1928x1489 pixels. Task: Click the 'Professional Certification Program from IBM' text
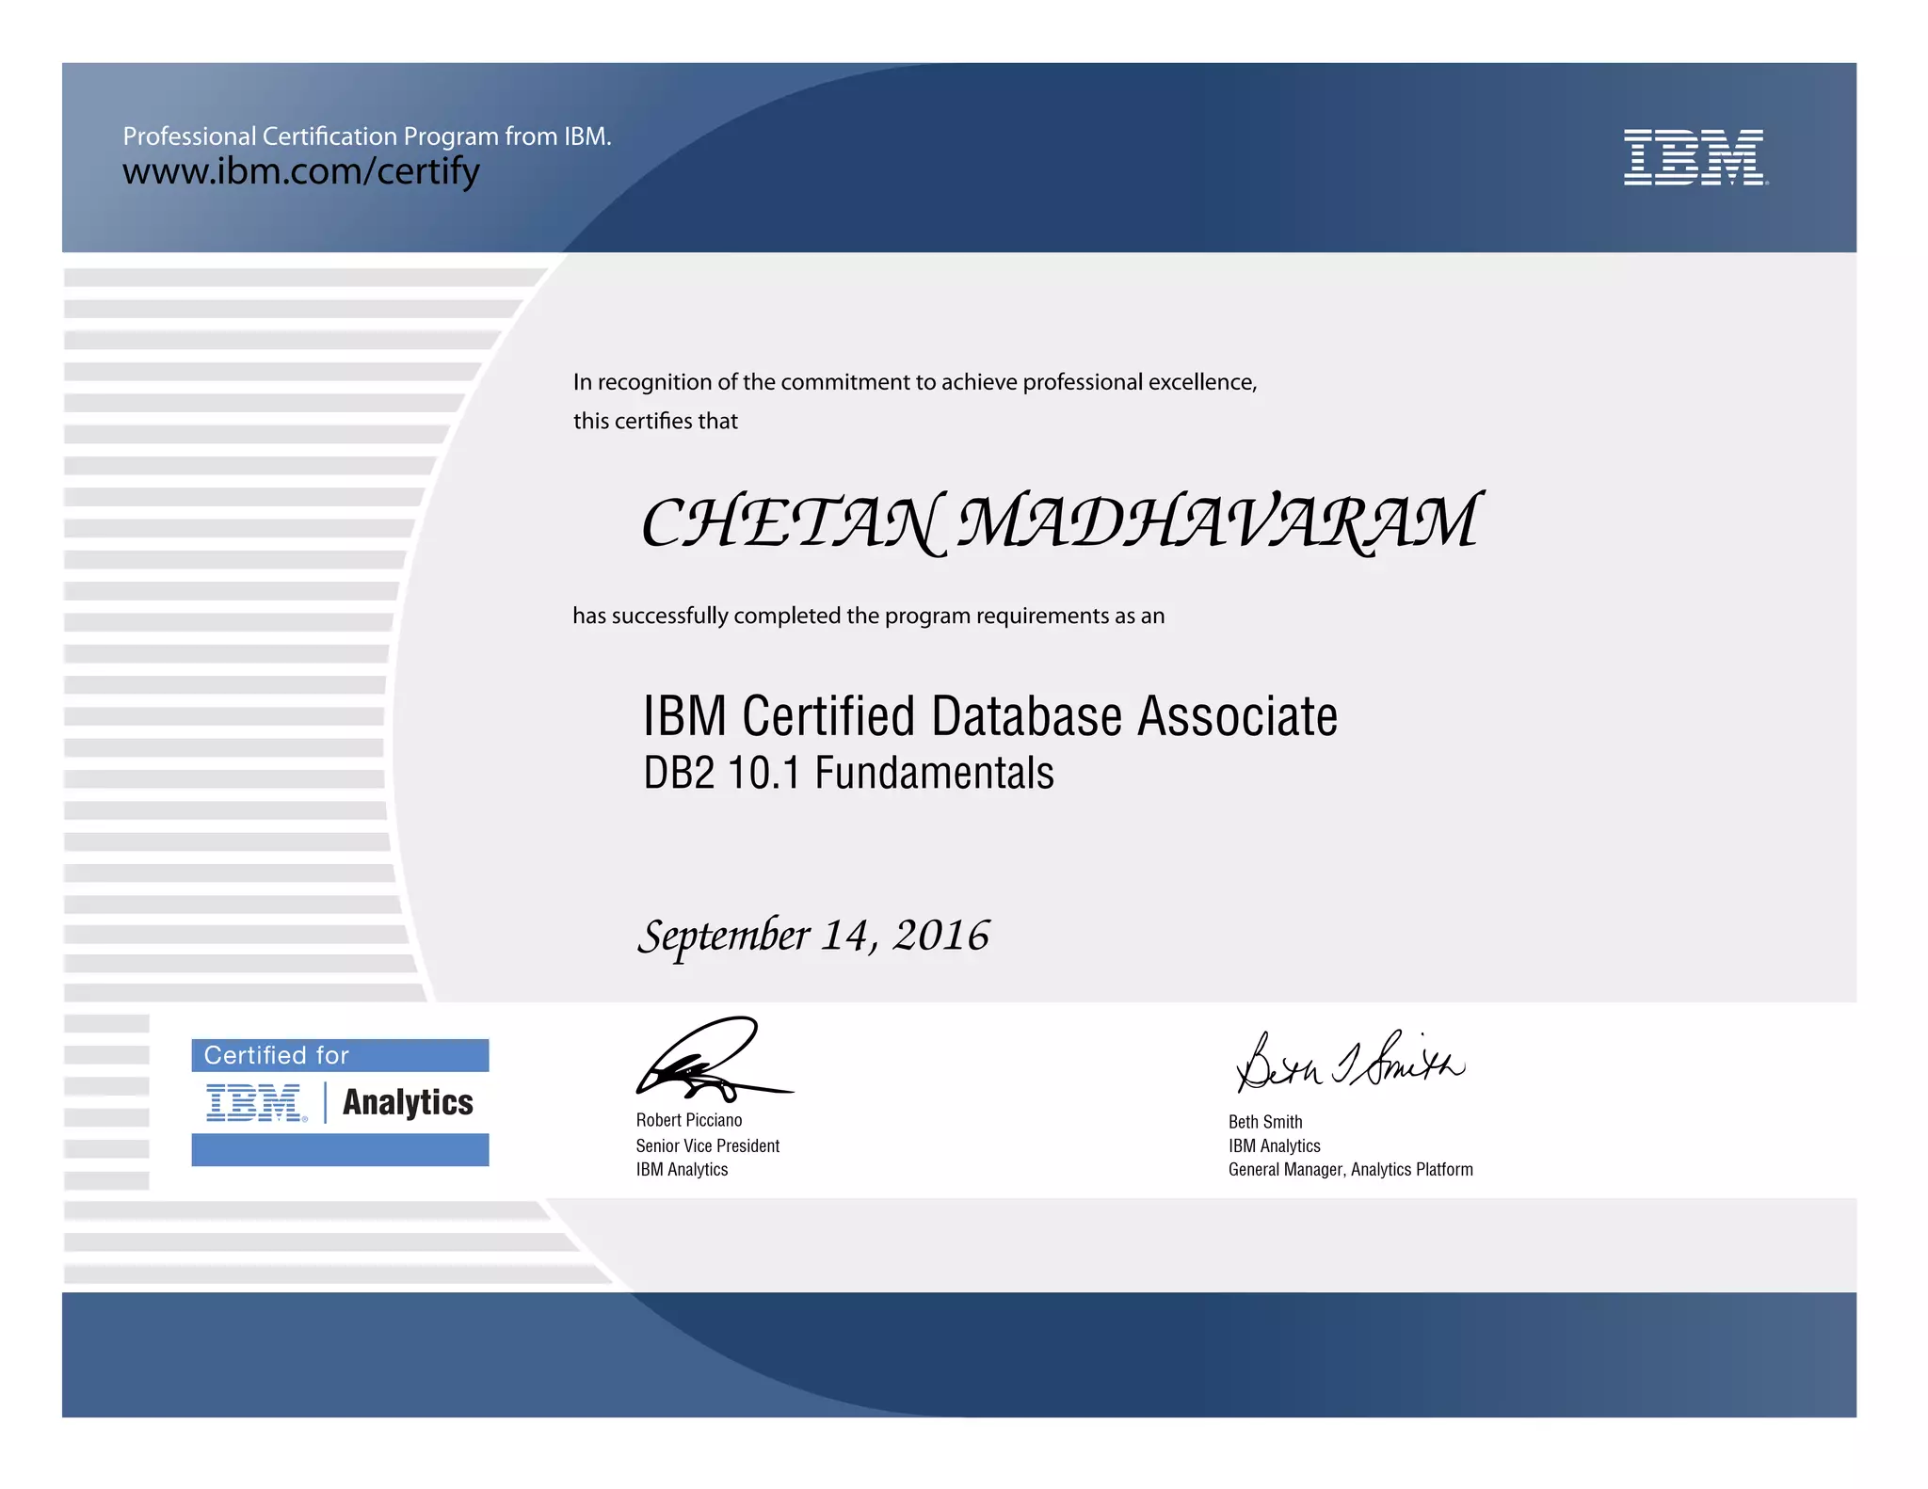click(367, 136)
